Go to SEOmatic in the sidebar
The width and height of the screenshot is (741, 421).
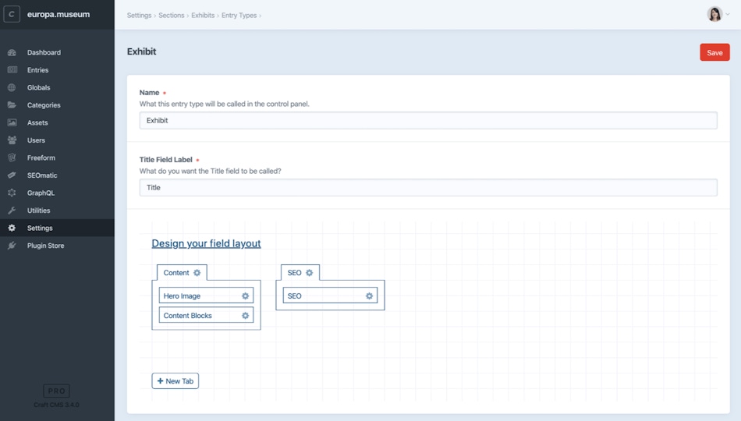coord(42,175)
